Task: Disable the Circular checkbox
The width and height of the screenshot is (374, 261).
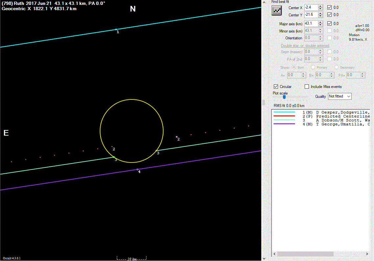Action: coord(276,87)
